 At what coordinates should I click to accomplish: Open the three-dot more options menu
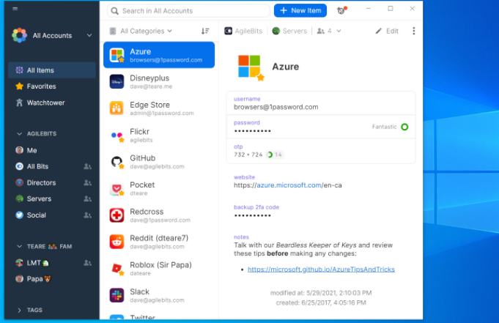pyautogui.click(x=413, y=31)
